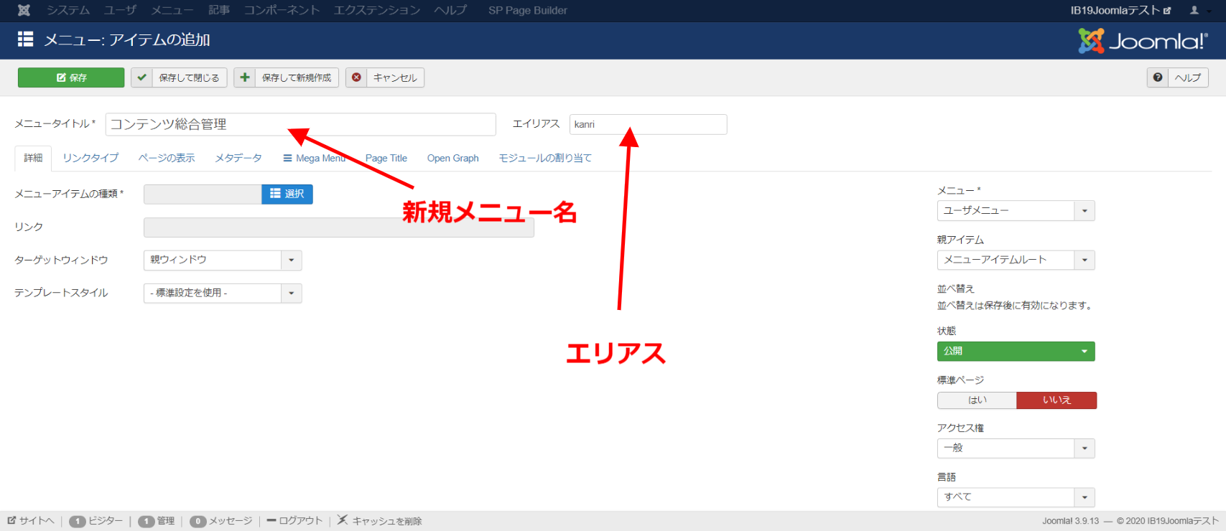This screenshot has width=1226, height=531.
Task: Open the 状態 公開 status dropdown
Action: pos(1016,352)
